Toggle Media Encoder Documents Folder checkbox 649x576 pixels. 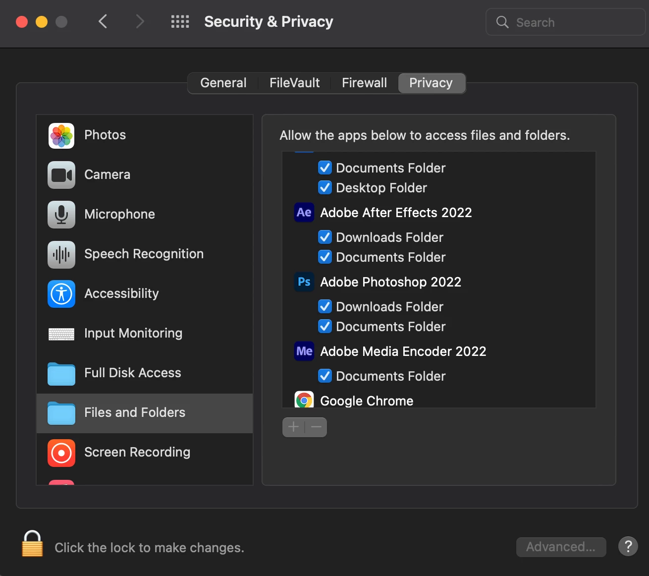coord(325,376)
